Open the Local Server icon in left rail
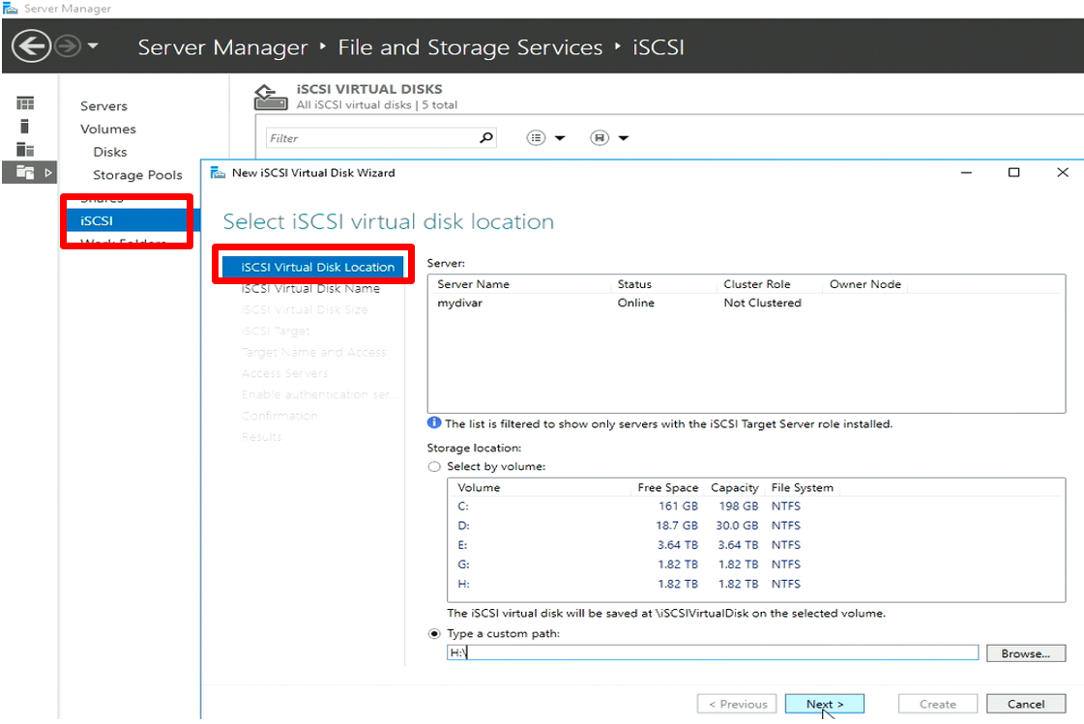Image resolution: width=1084 pixels, height=724 pixels. (26, 127)
